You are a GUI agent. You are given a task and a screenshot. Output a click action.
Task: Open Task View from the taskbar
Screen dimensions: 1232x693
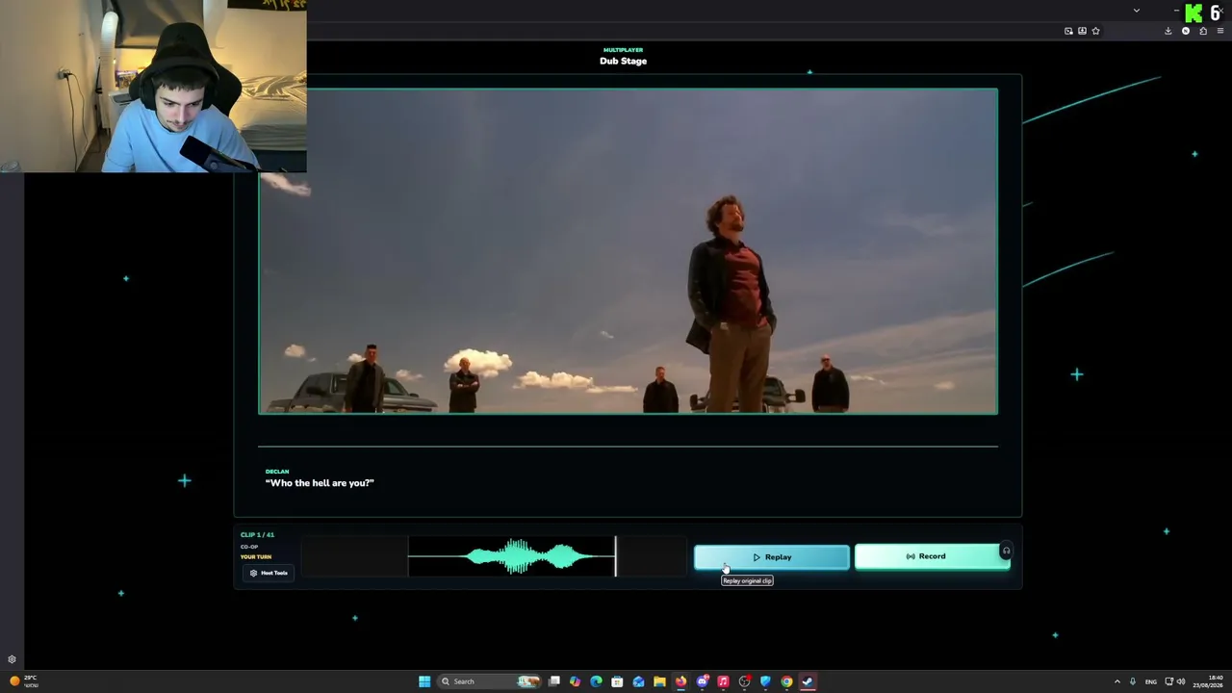(553, 681)
